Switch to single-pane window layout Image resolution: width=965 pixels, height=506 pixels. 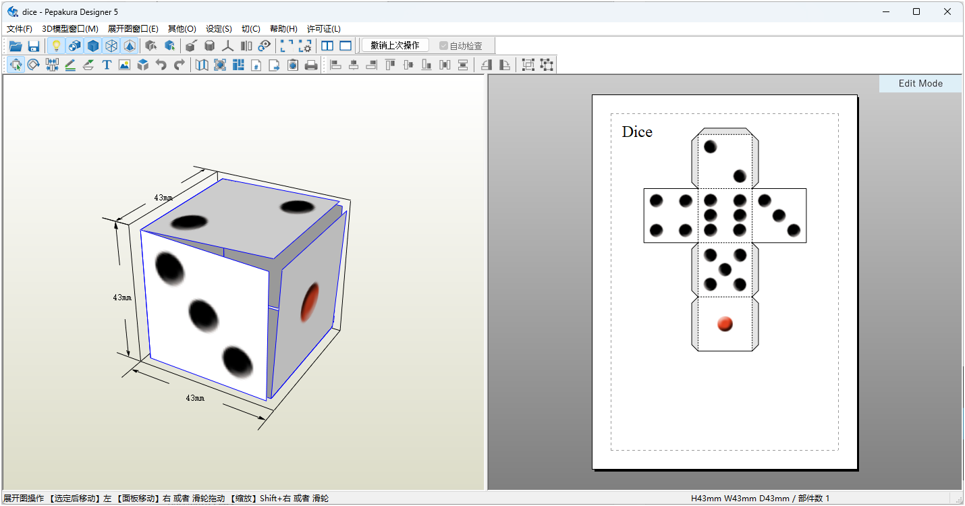346,46
